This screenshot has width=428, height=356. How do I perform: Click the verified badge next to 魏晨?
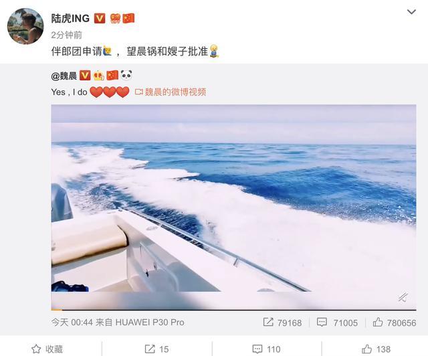pos(85,76)
